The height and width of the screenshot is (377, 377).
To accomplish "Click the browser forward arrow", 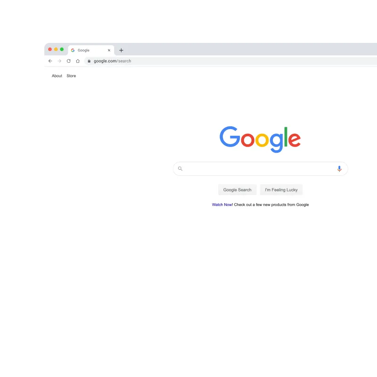I will 59,61.
